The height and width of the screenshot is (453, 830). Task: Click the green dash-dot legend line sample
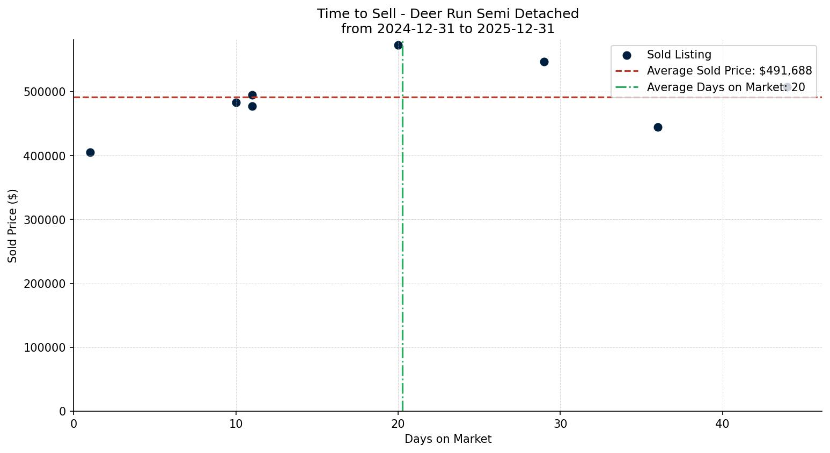click(x=627, y=87)
